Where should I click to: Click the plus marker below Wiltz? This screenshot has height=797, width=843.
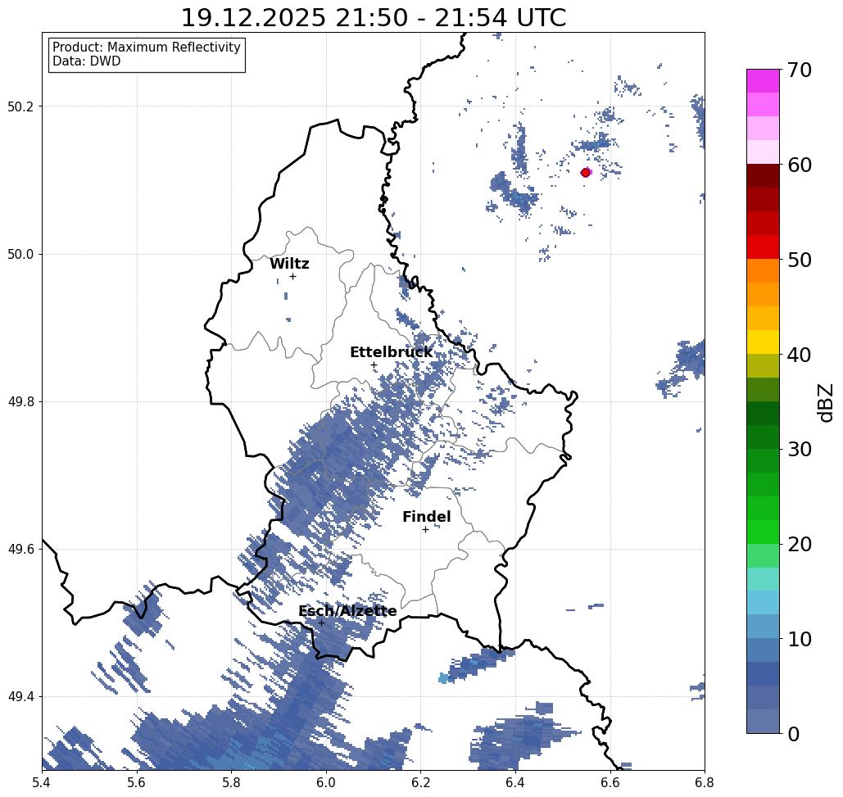click(293, 276)
